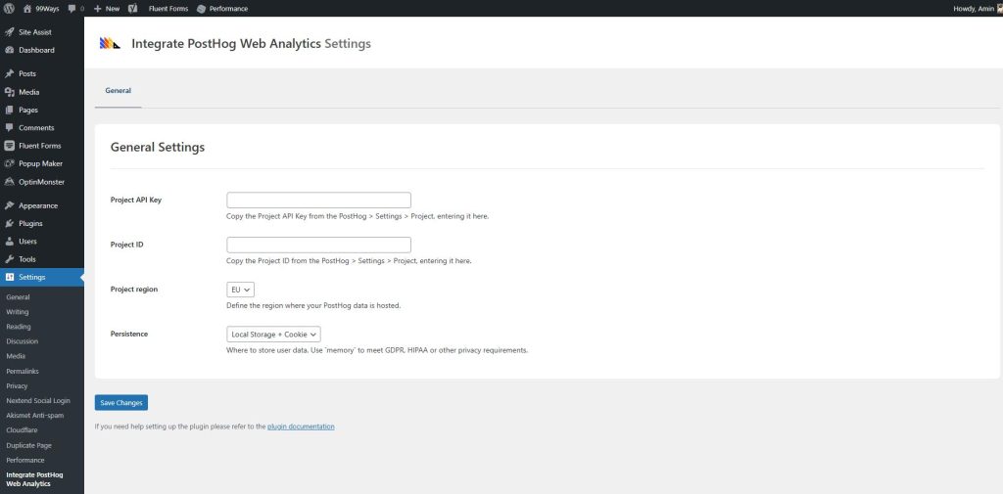Go to Media settings submenu

point(16,356)
